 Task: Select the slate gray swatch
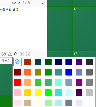69,103
